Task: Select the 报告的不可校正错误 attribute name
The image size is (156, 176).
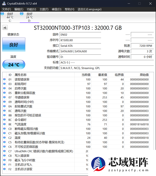Action: pyautogui.click(x=28, y=115)
